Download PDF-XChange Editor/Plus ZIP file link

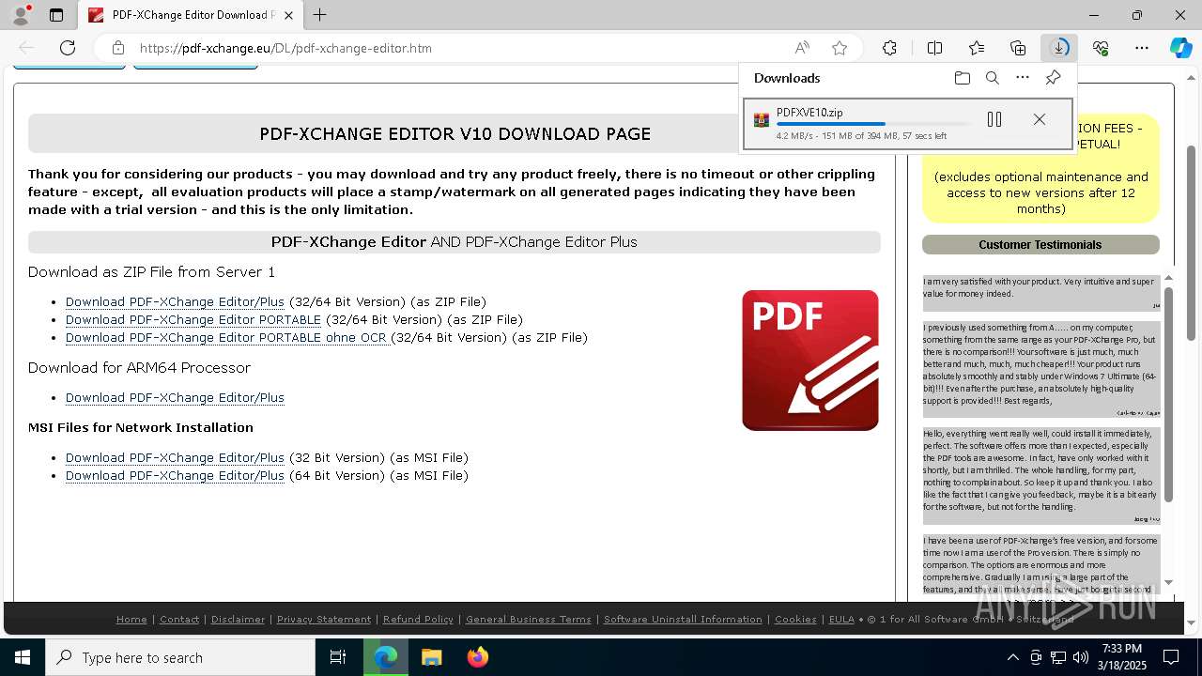click(x=175, y=301)
